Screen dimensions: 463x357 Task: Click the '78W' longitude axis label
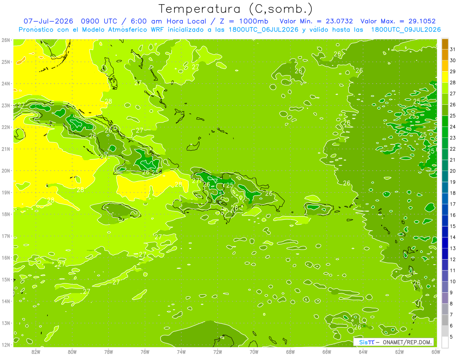pos(108,352)
